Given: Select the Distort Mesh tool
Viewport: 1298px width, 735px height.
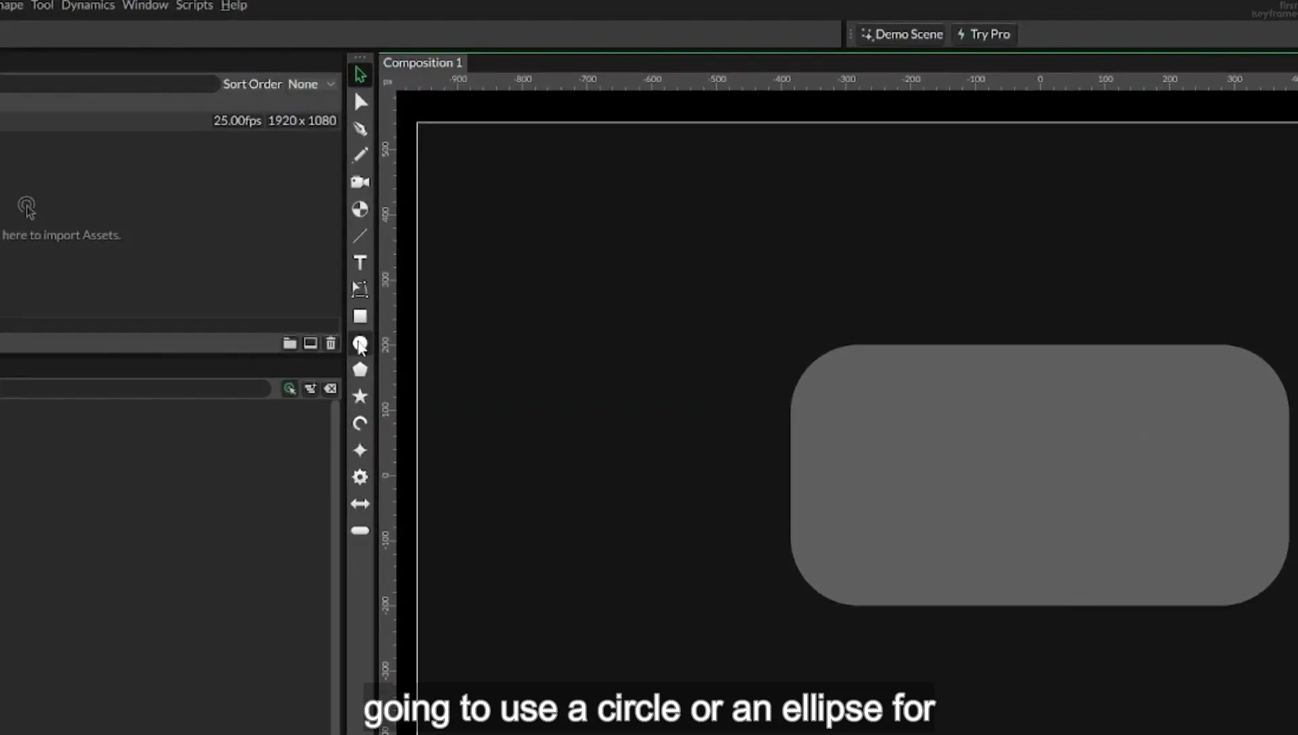Looking at the screenshot, I should (x=360, y=290).
